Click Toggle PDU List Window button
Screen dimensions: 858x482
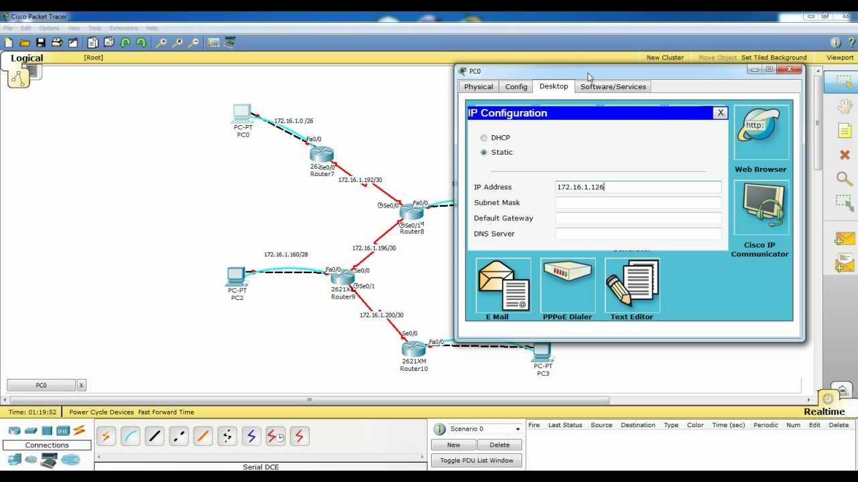coord(477,461)
